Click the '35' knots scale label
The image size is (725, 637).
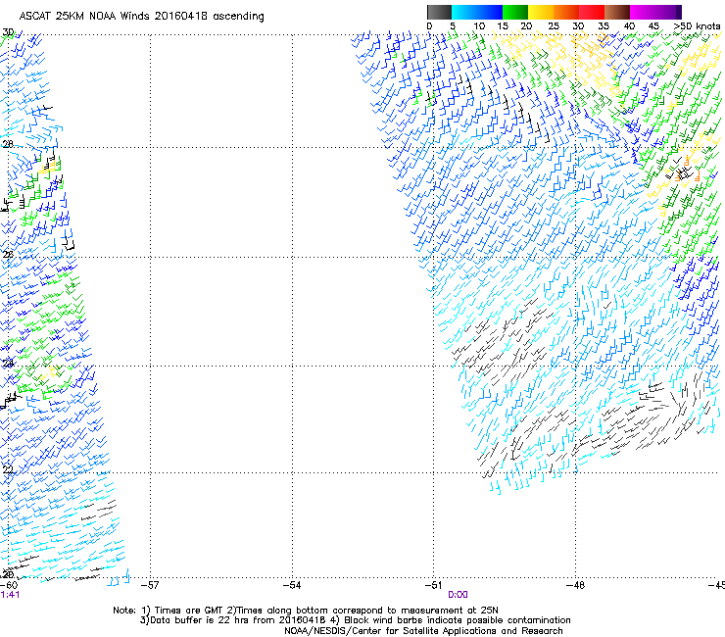[x=604, y=26]
